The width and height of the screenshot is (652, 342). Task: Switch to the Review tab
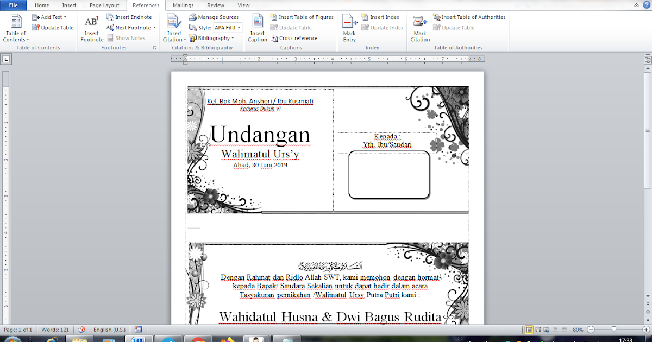pos(216,5)
